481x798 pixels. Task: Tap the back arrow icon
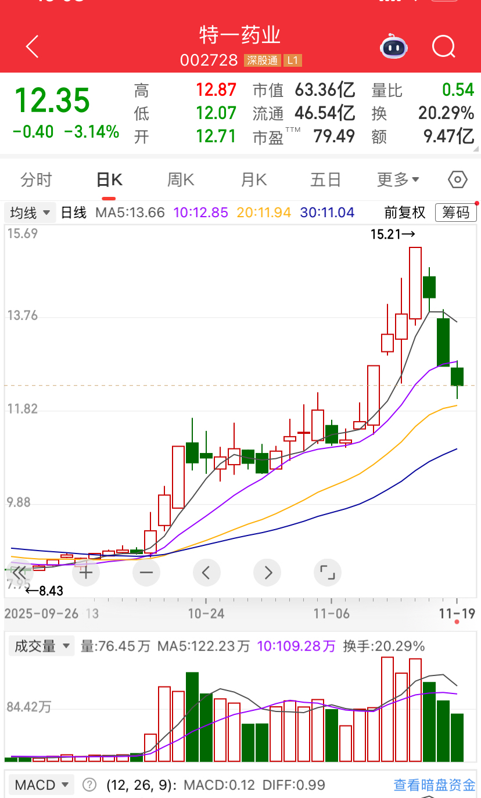coord(33,46)
